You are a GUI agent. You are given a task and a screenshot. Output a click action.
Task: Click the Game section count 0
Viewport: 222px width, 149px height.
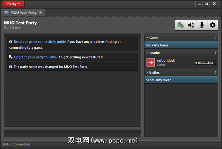[215, 38]
